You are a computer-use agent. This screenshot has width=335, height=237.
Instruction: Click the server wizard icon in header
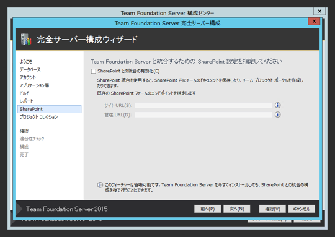pos(26,40)
